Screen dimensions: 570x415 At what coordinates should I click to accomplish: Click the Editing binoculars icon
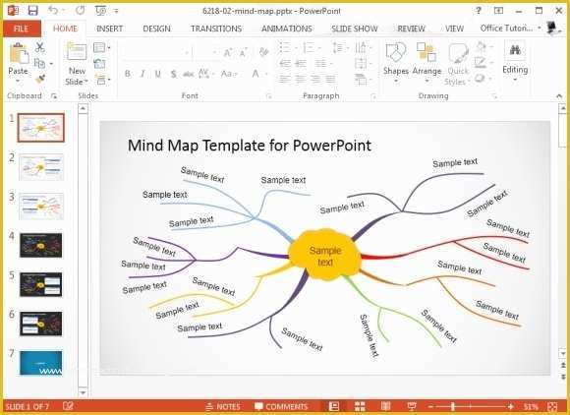pyautogui.click(x=515, y=50)
